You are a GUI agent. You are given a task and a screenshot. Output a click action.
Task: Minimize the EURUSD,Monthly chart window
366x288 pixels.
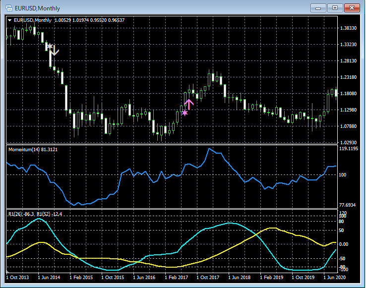[x=318, y=7]
